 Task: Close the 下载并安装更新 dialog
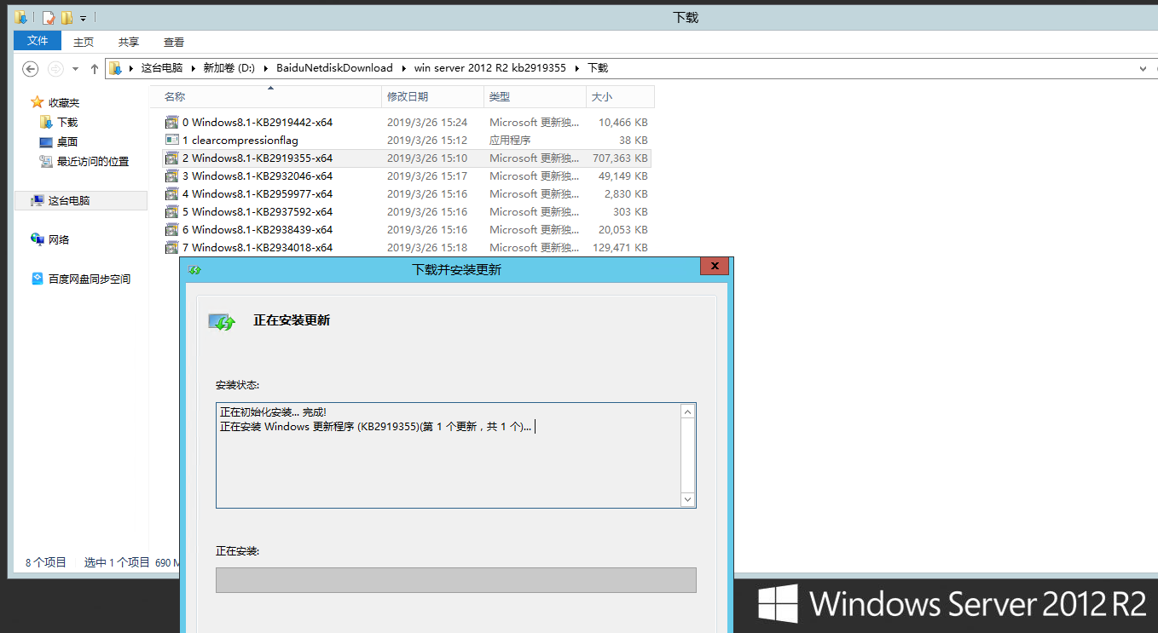(x=714, y=268)
